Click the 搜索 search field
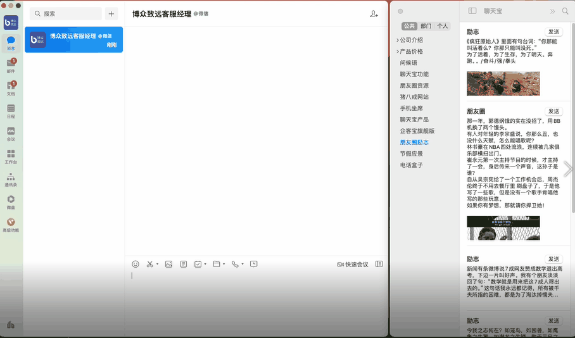The height and width of the screenshot is (338, 575). point(66,13)
